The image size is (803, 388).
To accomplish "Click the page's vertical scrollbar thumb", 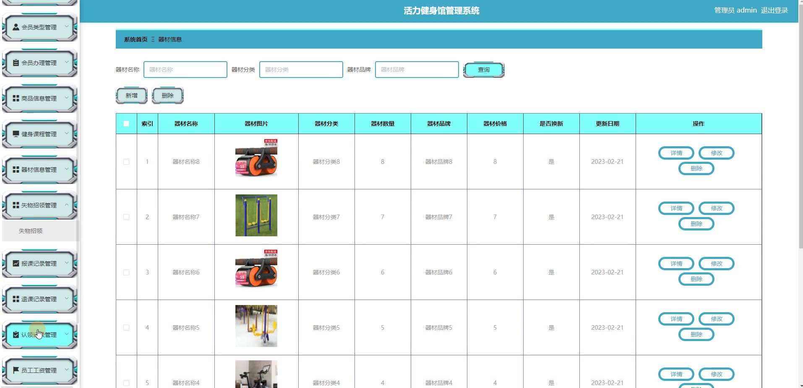I will coord(801,126).
